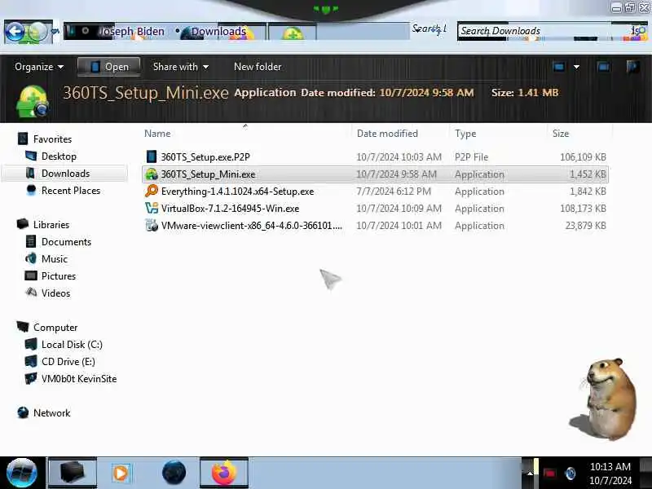Viewport: 652px width, 489px height.
Task: Open the globe browser taskbar icon
Action: (174, 473)
